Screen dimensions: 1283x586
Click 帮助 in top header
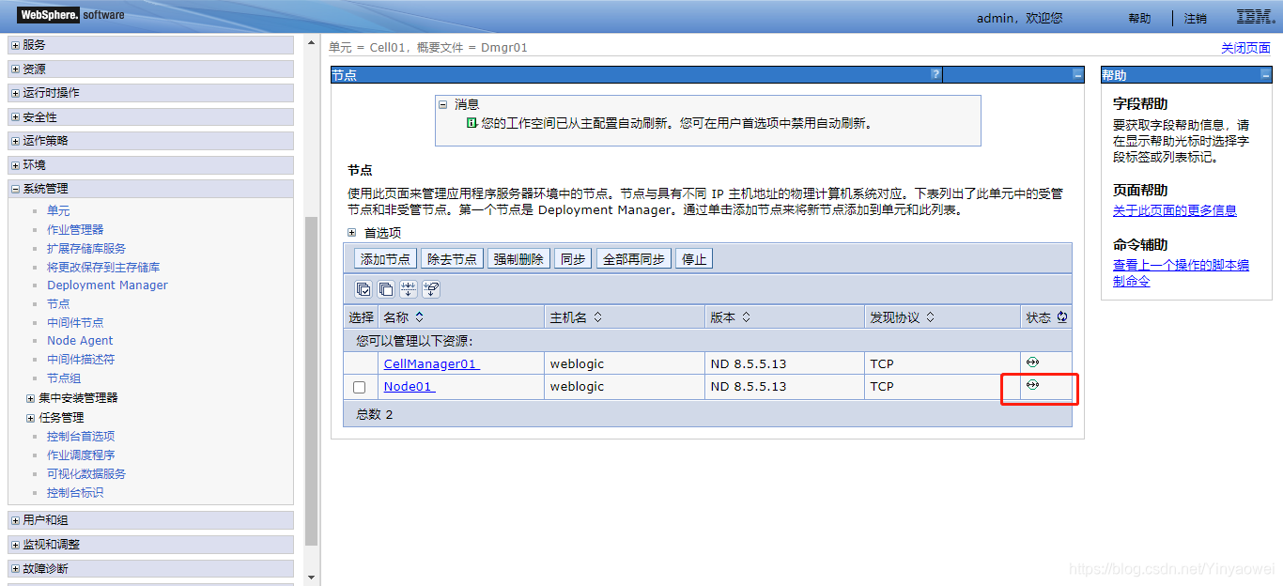pyautogui.click(x=1139, y=19)
